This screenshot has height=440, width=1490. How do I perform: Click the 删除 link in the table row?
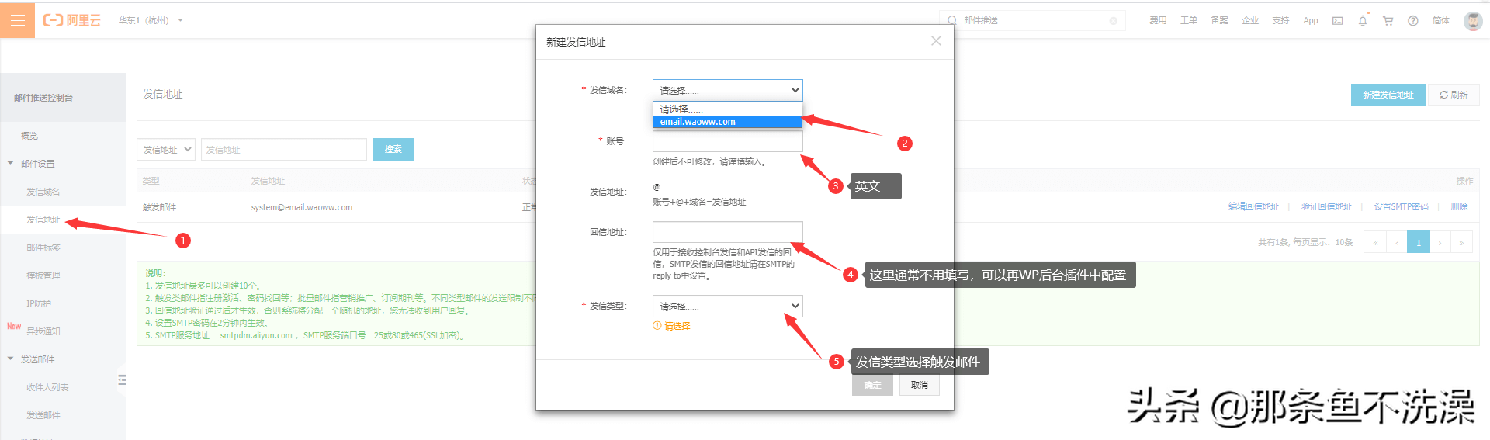(x=1459, y=206)
